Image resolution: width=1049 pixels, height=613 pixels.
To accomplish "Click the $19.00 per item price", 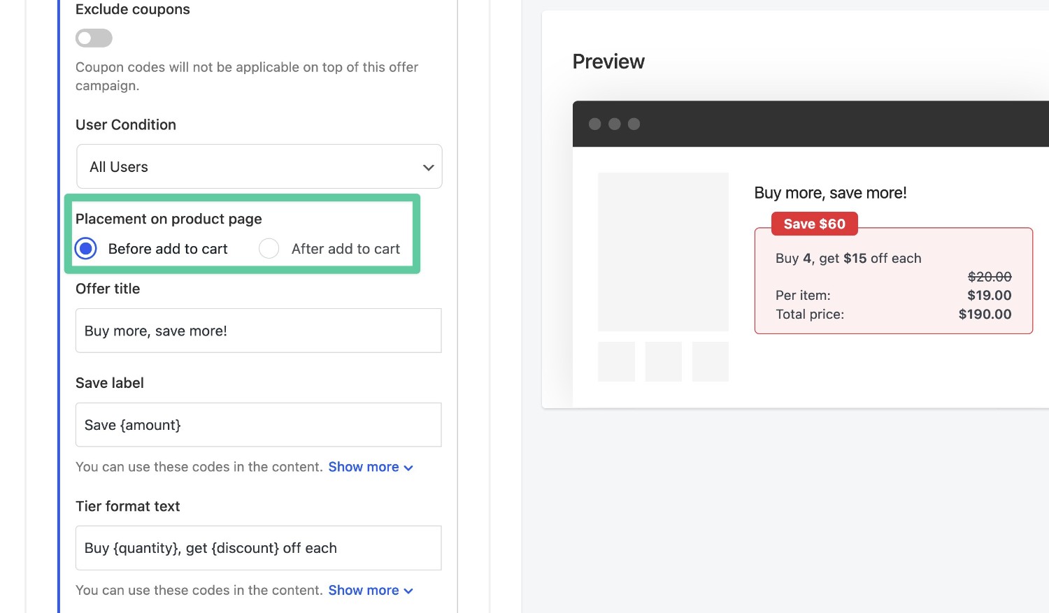I will tap(990, 296).
